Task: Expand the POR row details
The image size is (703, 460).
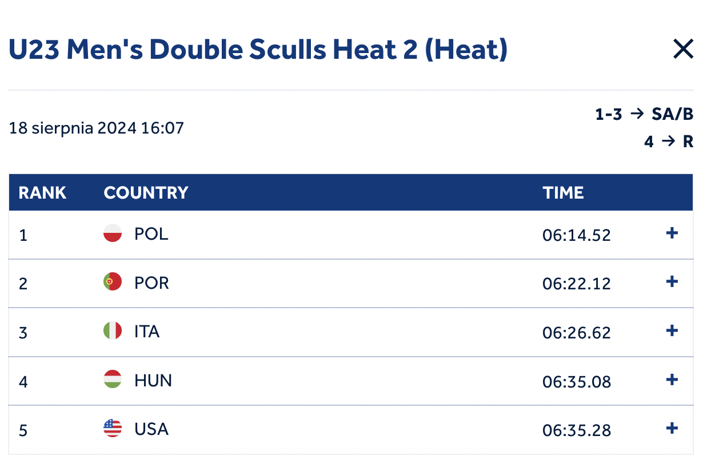Action: (672, 281)
